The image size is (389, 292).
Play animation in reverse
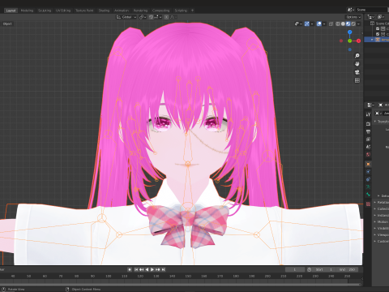(147, 269)
